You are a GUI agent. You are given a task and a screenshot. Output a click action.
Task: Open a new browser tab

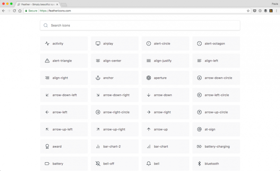pos(63,5)
